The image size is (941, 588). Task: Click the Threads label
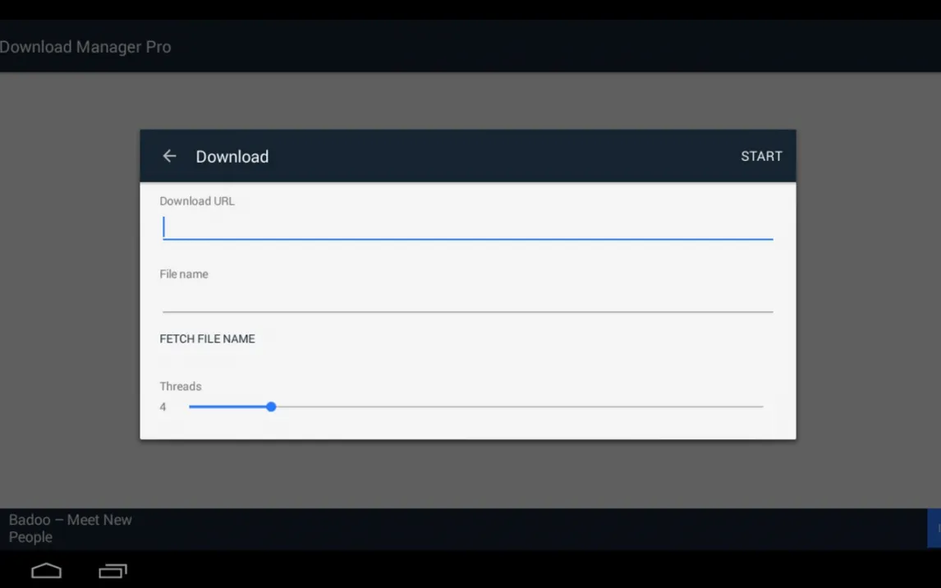(x=181, y=386)
